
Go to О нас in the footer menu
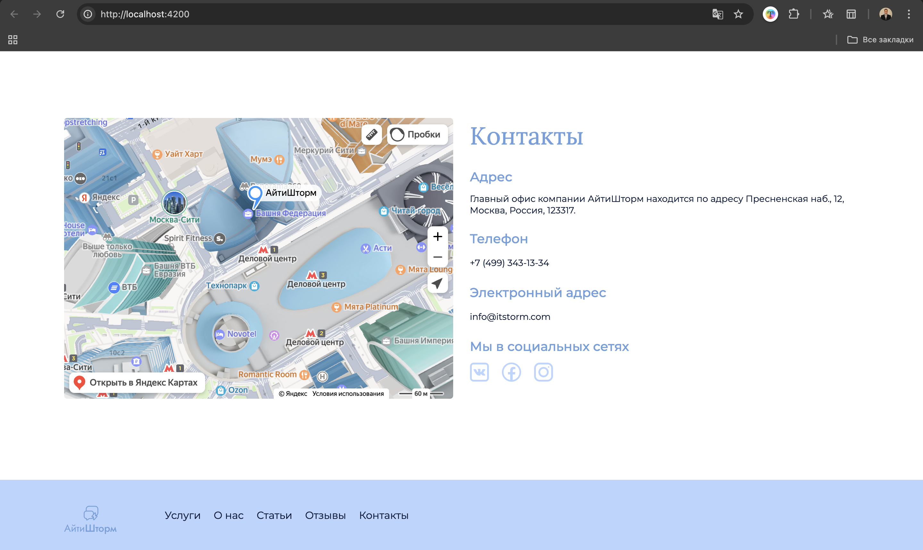(x=229, y=515)
